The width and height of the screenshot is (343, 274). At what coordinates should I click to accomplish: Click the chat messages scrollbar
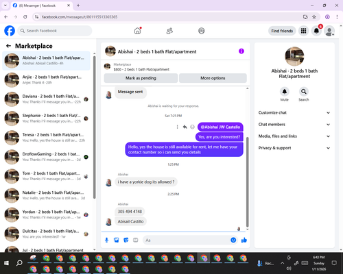247,182
